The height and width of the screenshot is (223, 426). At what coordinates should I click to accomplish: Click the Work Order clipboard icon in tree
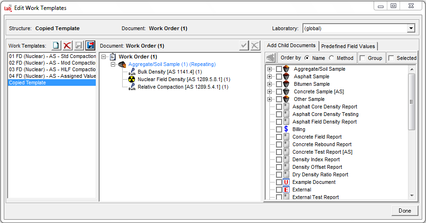coord(112,57)
